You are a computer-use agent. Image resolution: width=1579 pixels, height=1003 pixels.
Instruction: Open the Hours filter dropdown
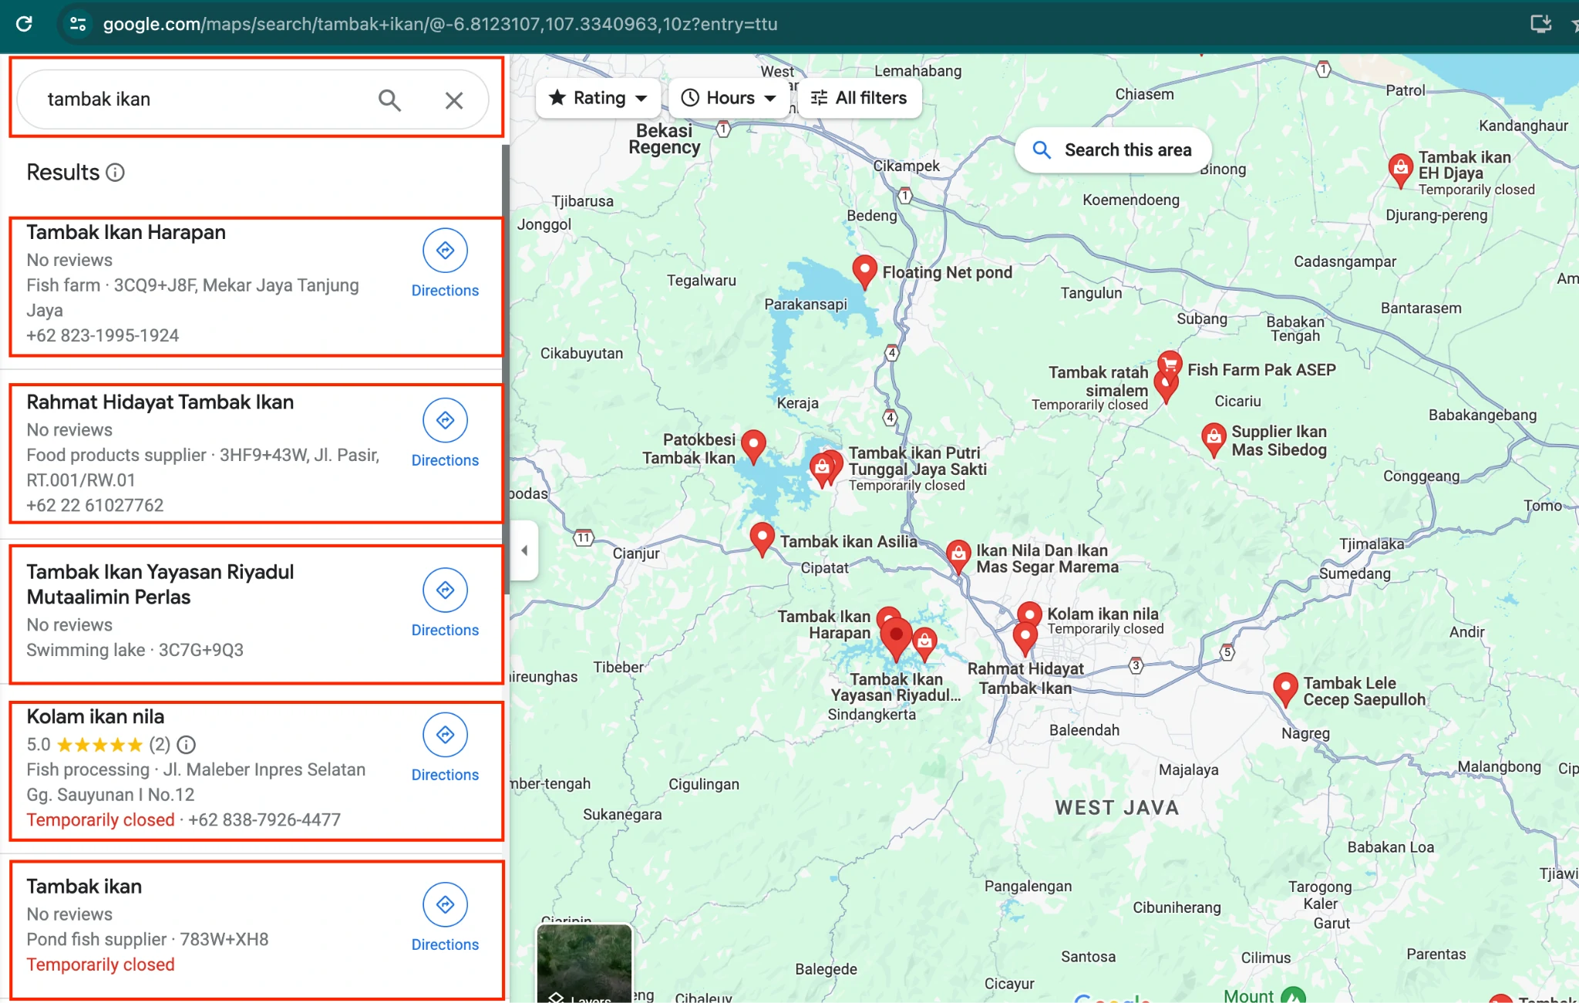pos(729,98)
